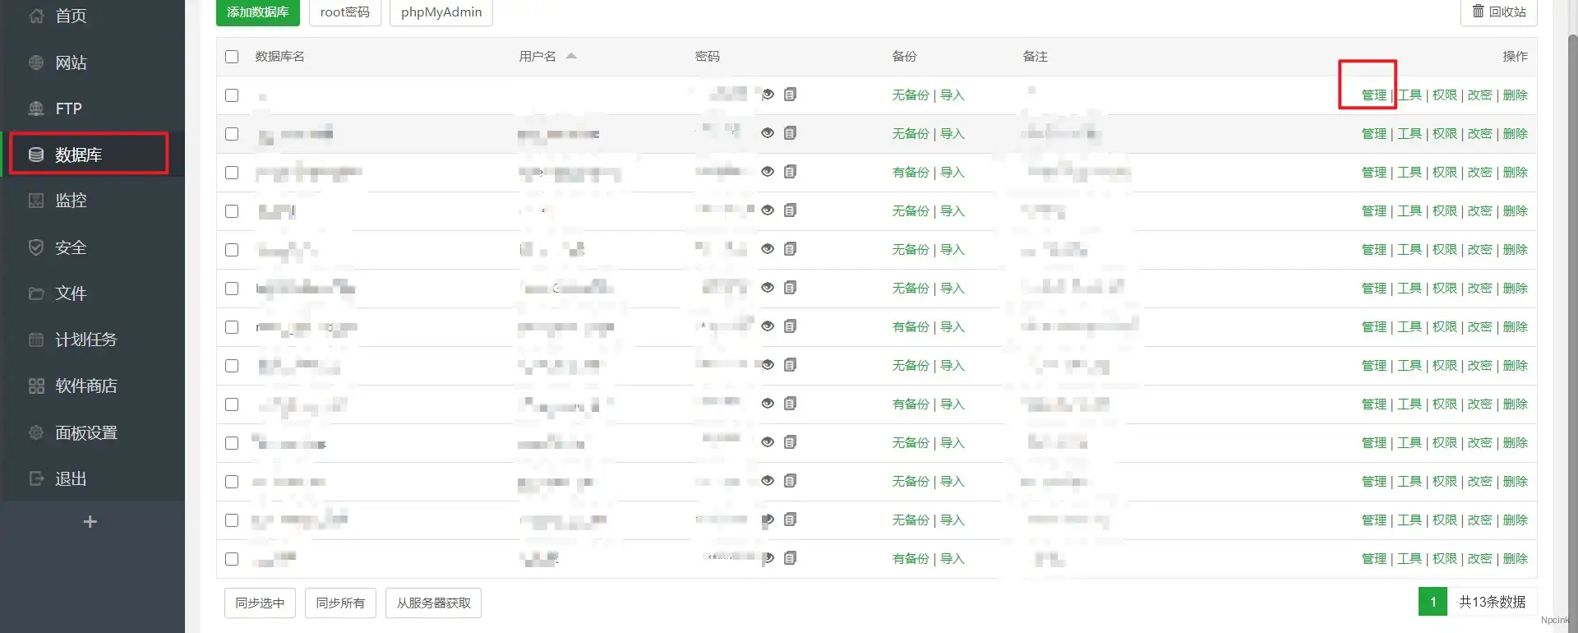Click 导入 in the sixth database row

coord(952,289)
